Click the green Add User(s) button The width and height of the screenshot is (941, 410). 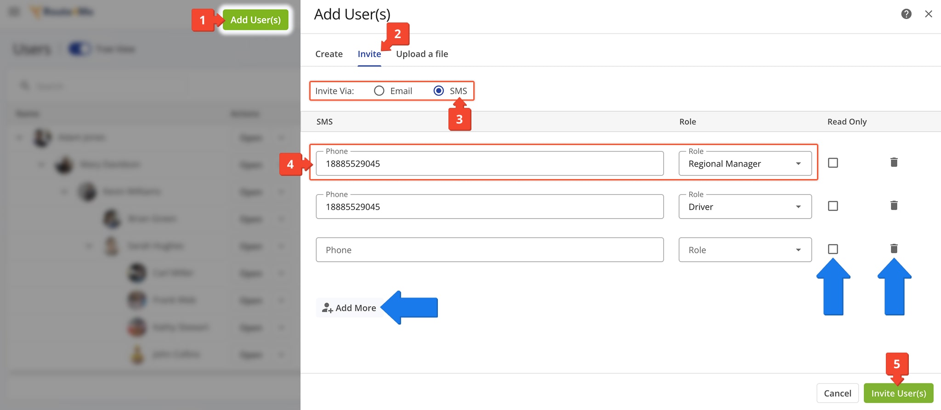[255, 20]
